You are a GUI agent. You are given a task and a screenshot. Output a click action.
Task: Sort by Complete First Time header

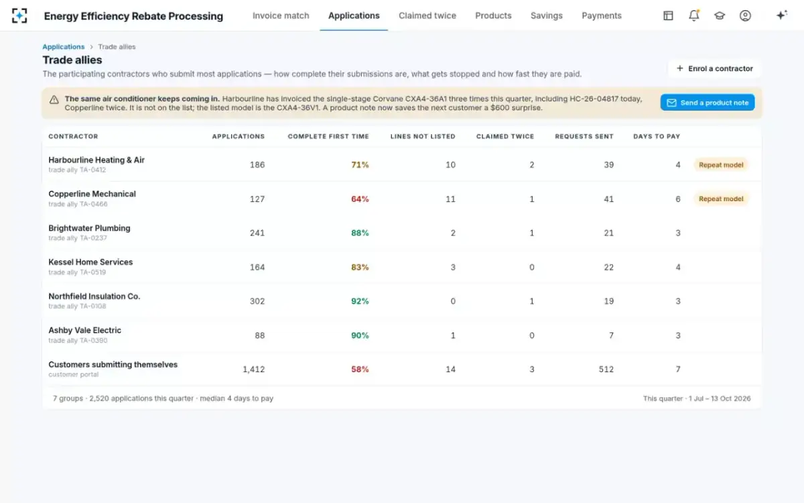[328, 137]
